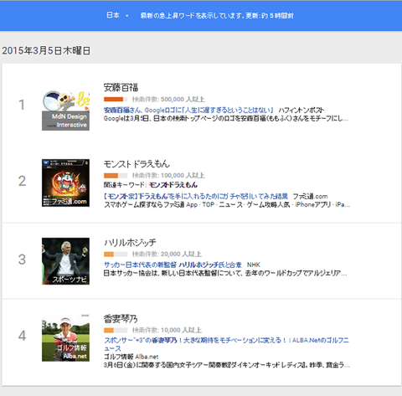Click snippet starting スマホゲーム探すなら

(227, 204)
